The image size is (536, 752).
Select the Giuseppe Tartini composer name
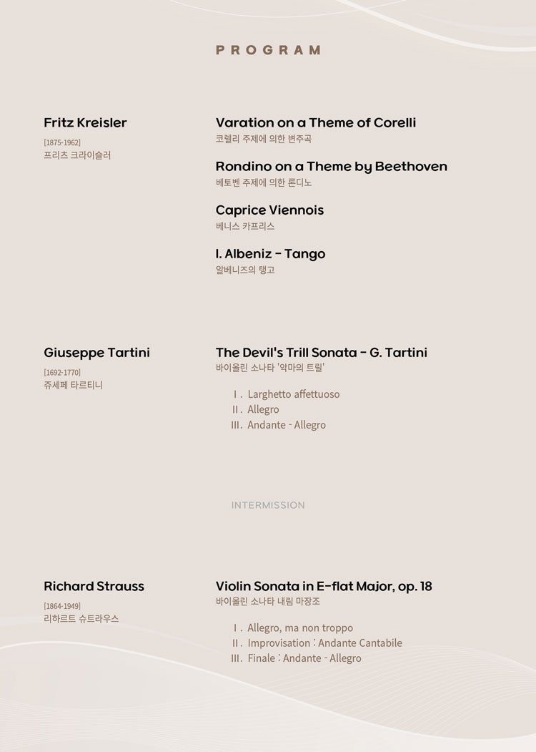[x=96, y=353]
